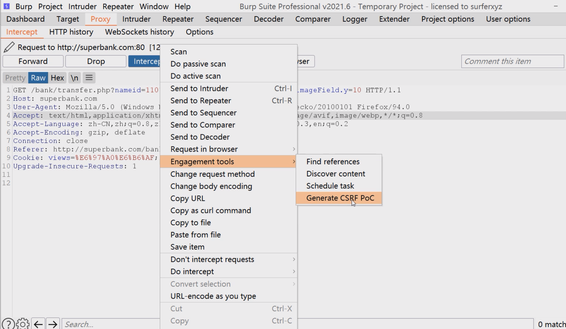
Task: Choose Send to Repeater
Action: (x=229, y=101)
